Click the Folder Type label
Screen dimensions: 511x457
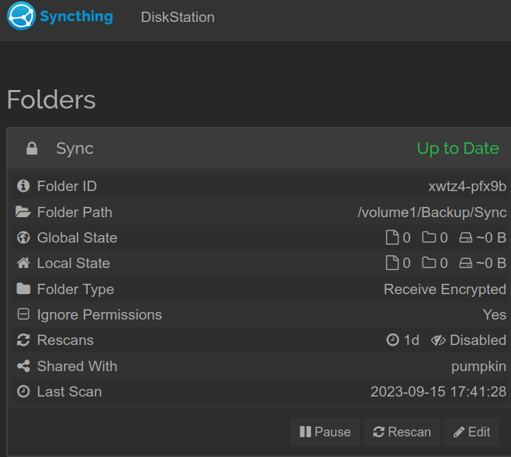[76, 289]
